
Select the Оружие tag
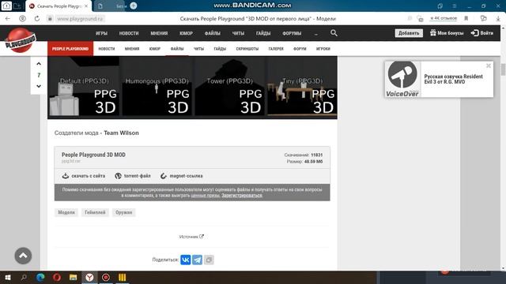[123, 212]
